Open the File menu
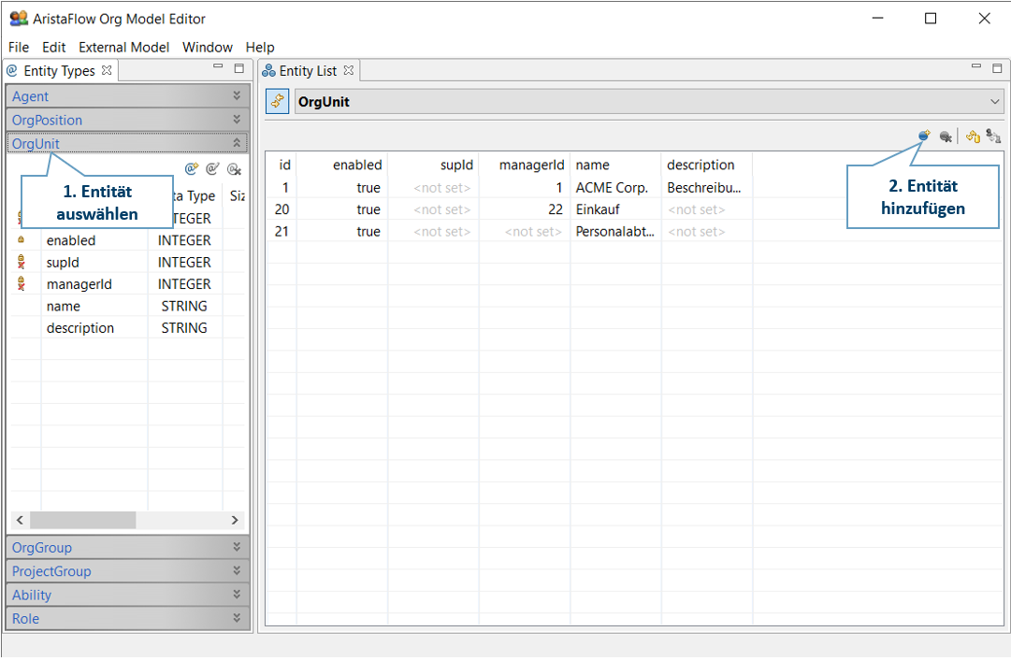The width and height of the screenshot is (1011, 661). coord(19,47)
